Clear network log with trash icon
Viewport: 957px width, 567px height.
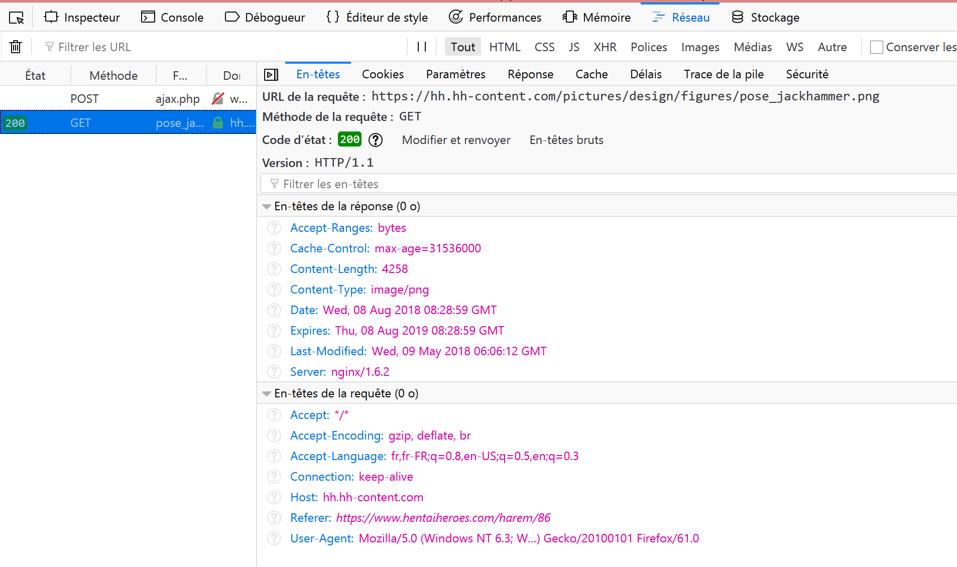point(16,47)
